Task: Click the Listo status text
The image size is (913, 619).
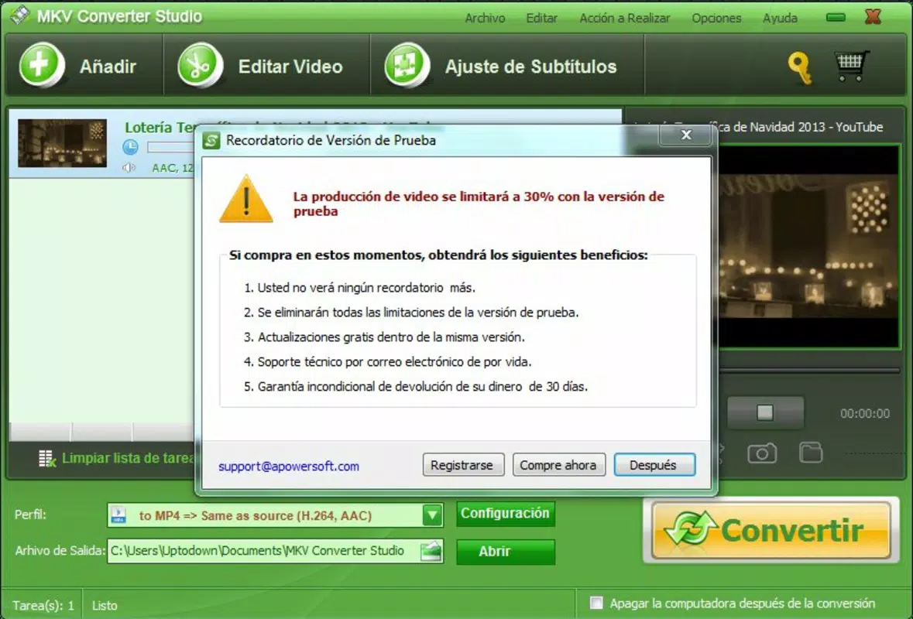Action: tap(105, 605)
